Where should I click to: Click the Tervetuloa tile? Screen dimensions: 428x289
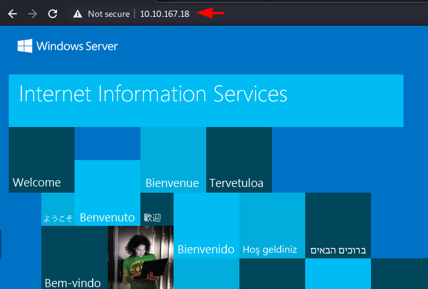coord(239,160)
